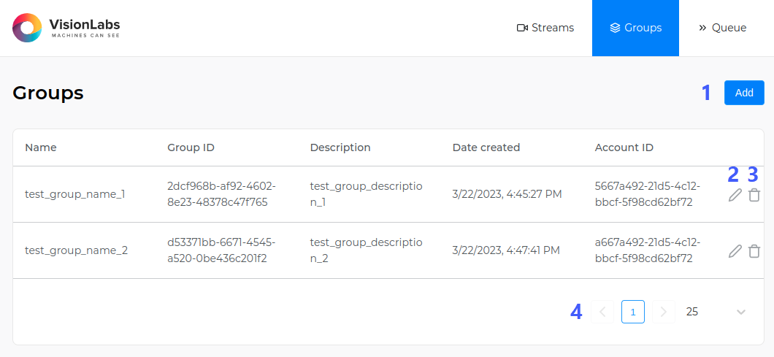
Task: Click the Description column header
Action: pyautogui.click(x=340, y=147)
